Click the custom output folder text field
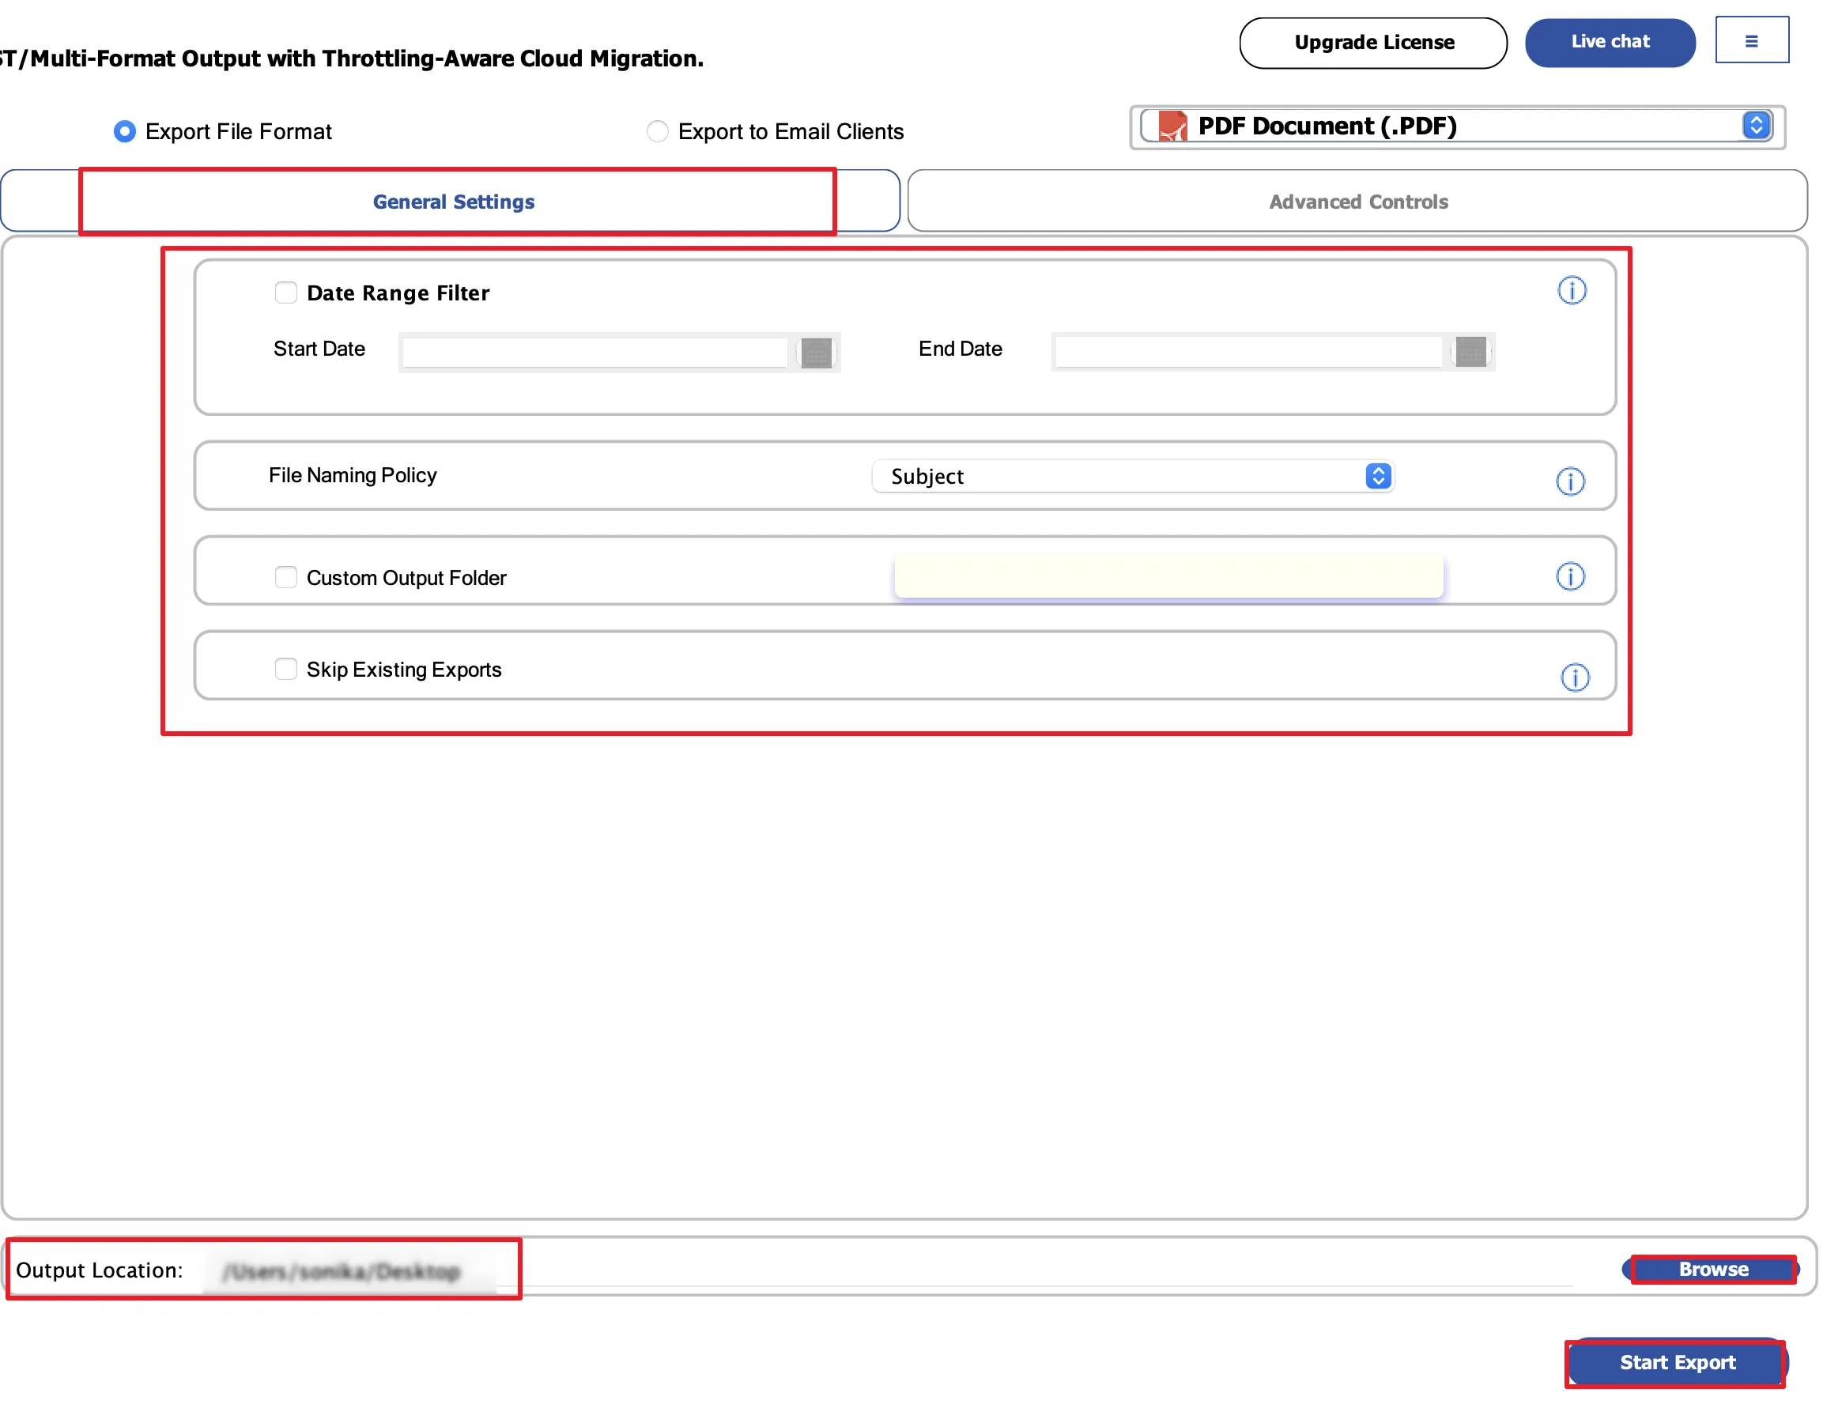This screenshot has height=1423, width=1842. [1168, 576]
